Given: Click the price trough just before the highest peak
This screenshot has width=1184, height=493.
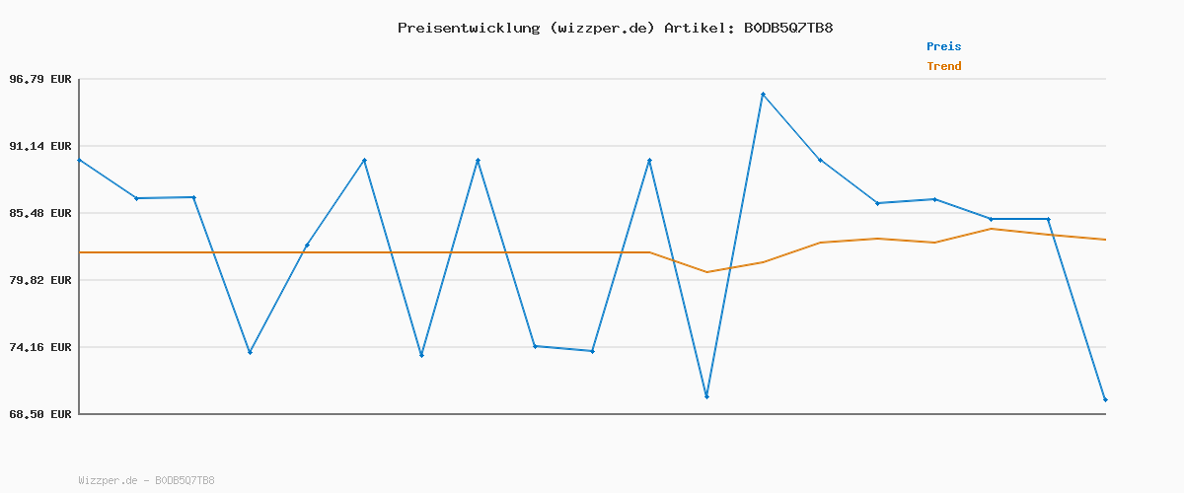Looking at the screenshot, I should tap(706, 396).
